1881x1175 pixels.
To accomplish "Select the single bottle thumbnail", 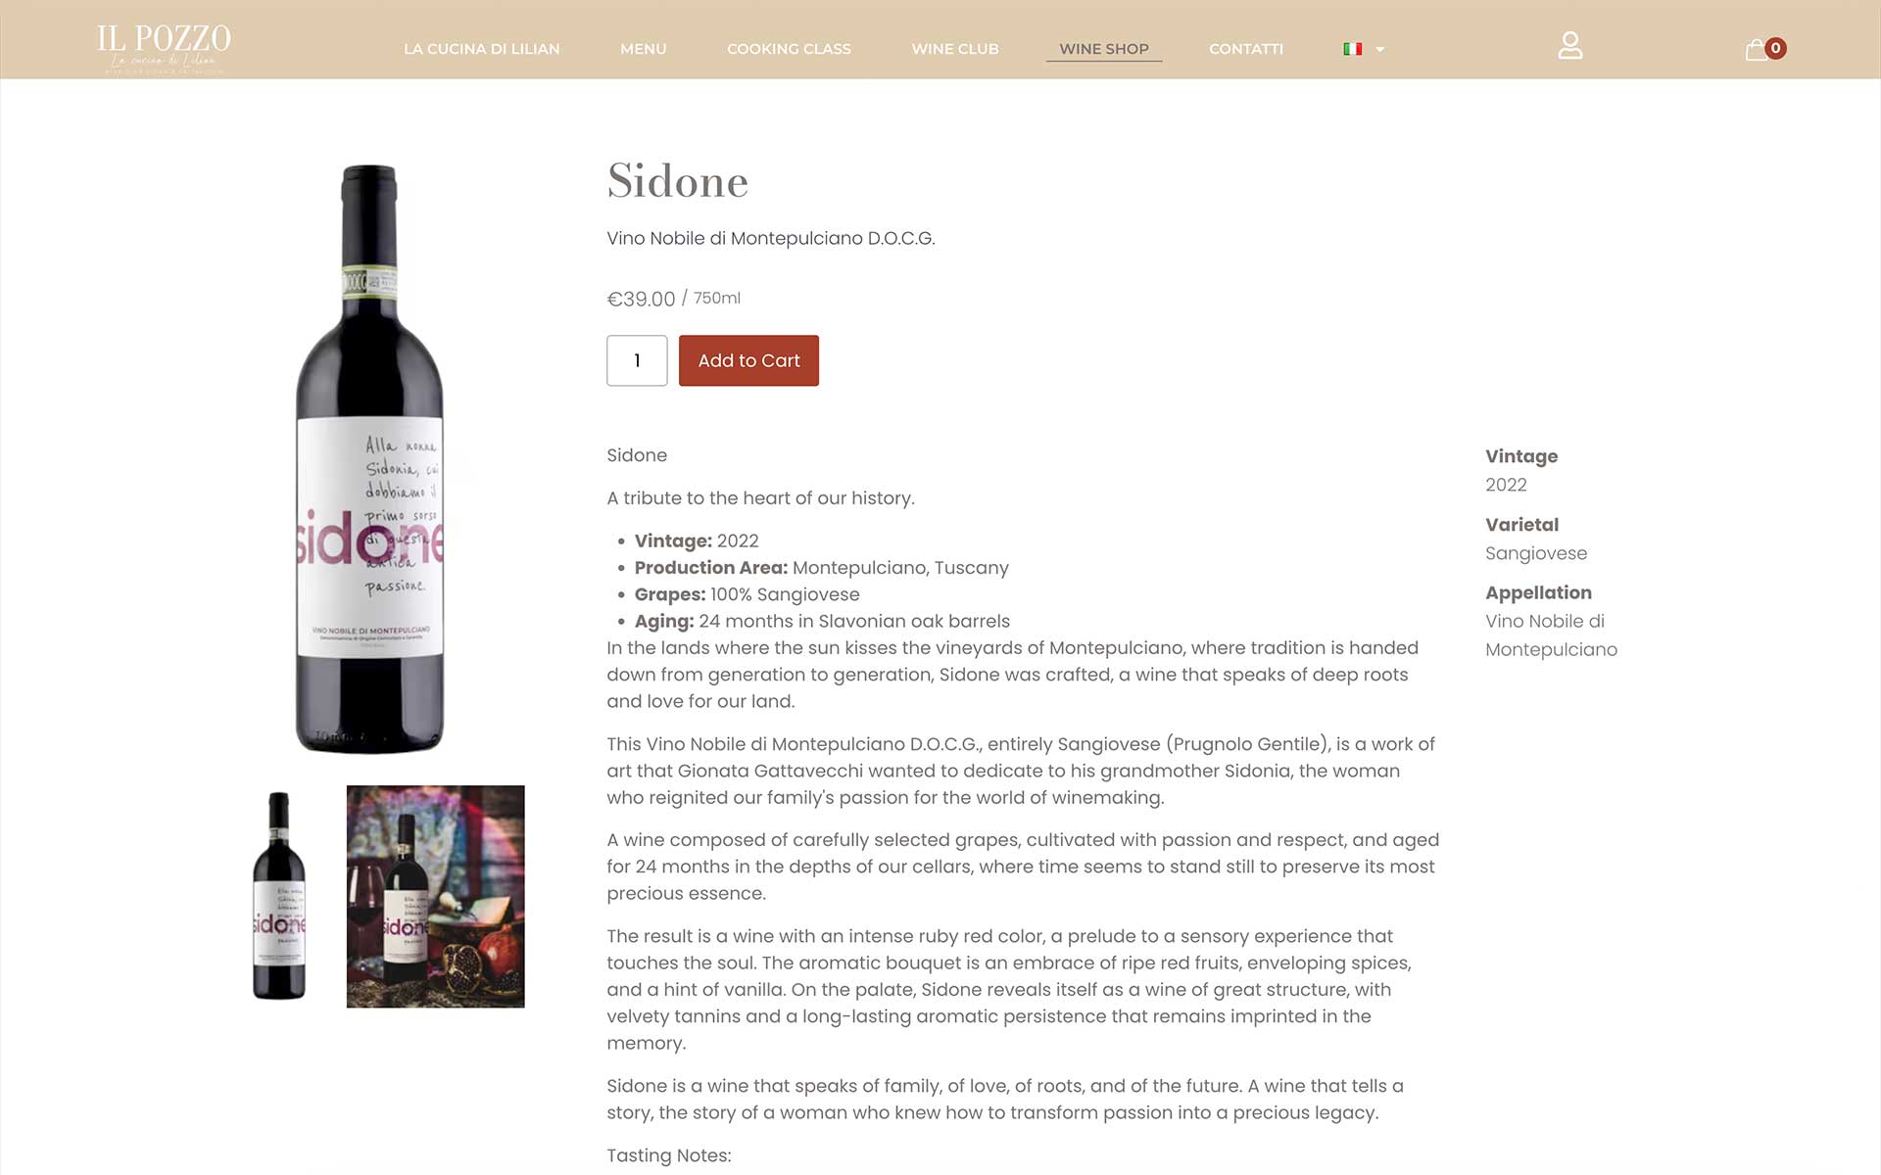I will click(x=279, y=896).
